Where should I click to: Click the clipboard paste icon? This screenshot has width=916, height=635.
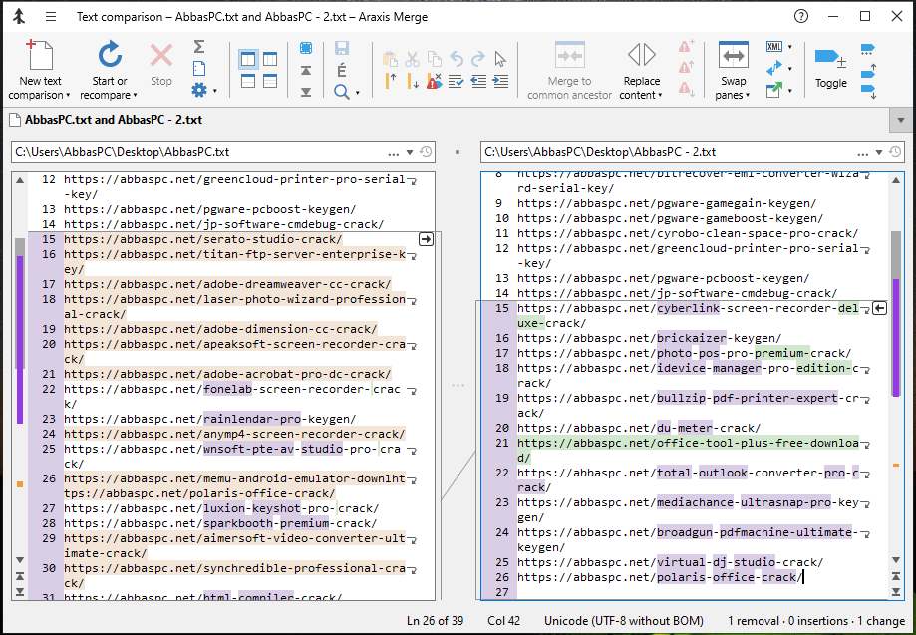[390, 59]
